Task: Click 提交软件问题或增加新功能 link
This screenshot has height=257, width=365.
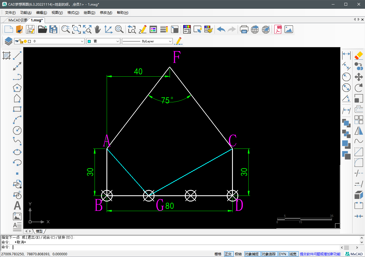Action: [320, 254]
